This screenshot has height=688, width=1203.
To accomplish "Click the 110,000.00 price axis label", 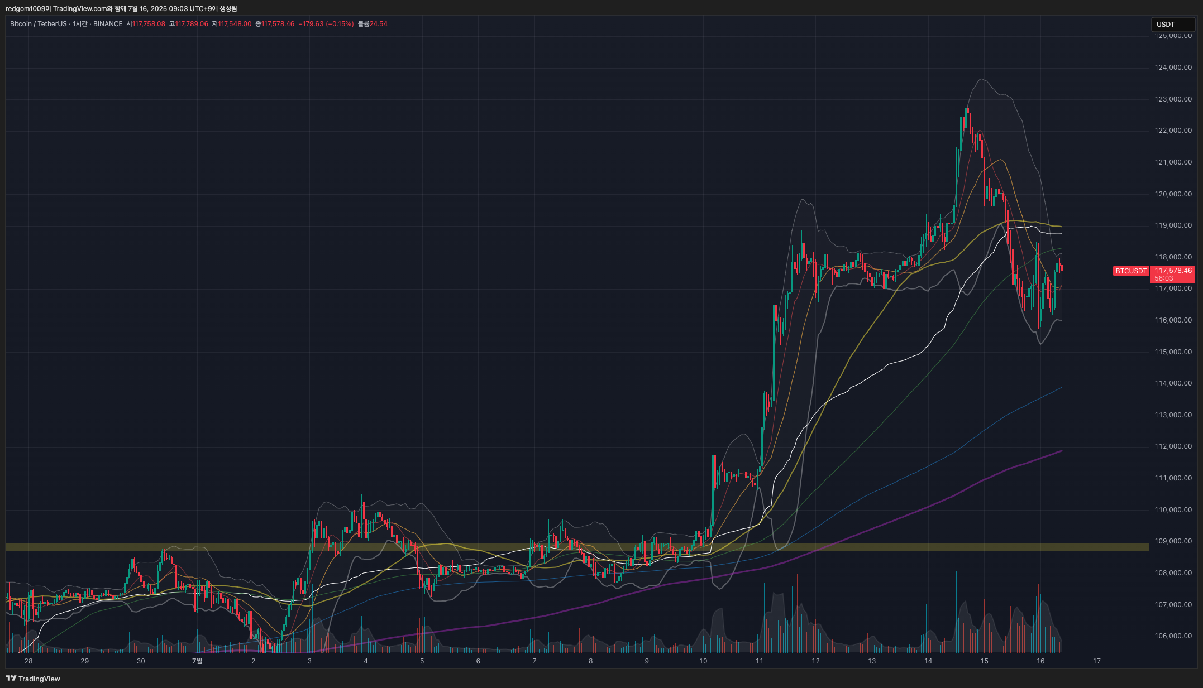I will 1173,510.
